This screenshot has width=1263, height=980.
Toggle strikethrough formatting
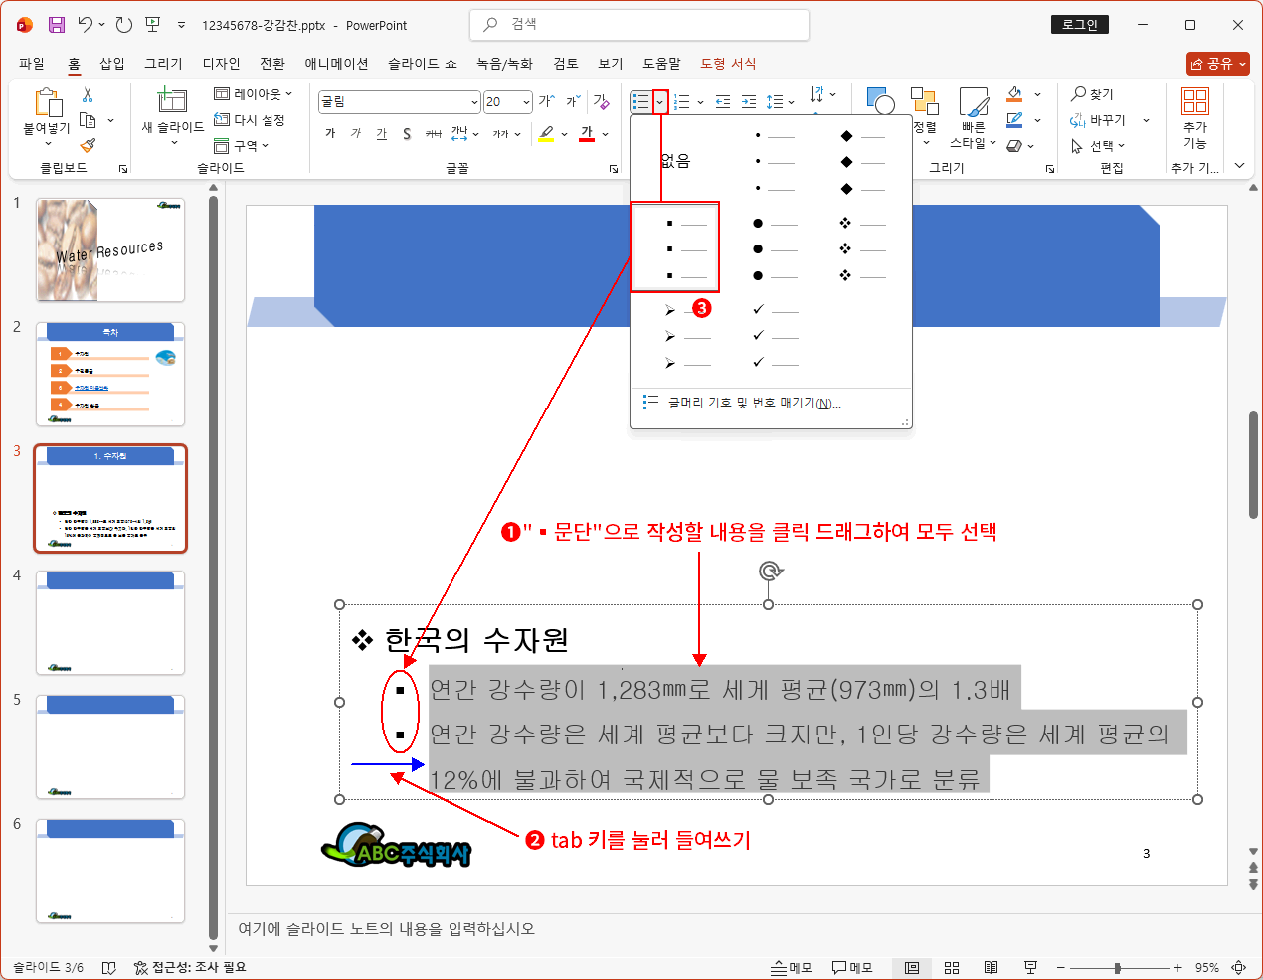(x=433, y=133)
